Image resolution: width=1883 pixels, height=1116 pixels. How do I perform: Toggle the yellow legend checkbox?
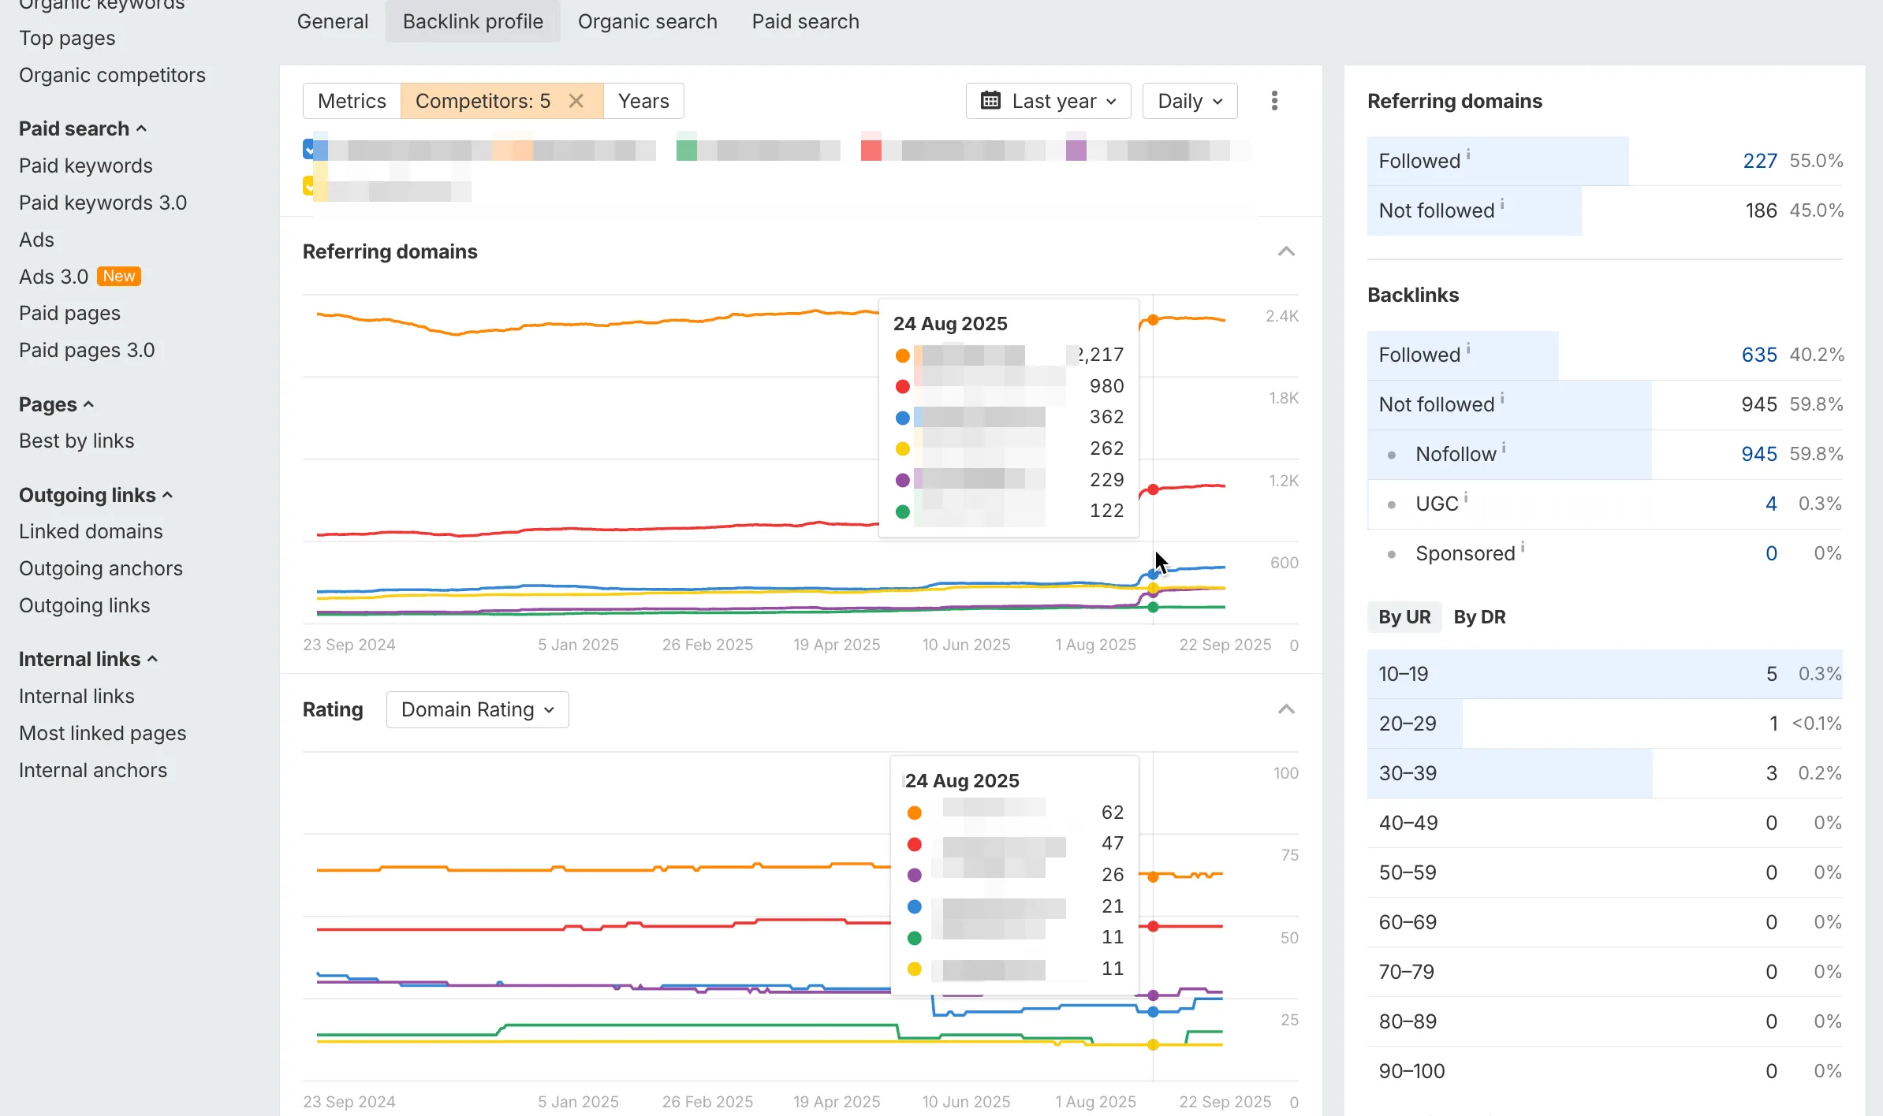[309, 187]
